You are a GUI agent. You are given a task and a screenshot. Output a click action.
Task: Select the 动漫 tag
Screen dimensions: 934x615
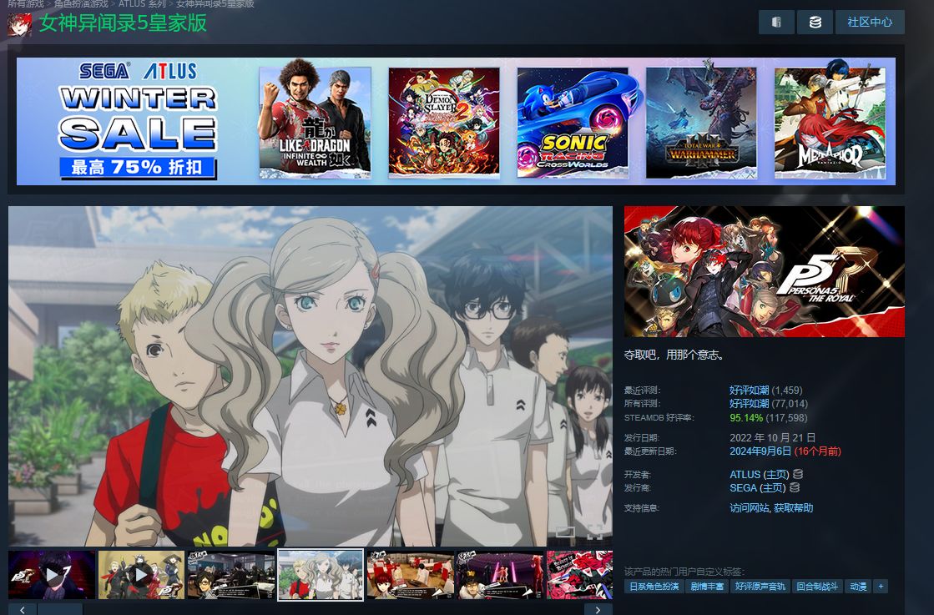coord(858,587)
